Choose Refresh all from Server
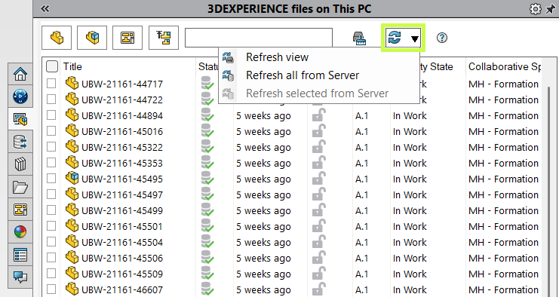Screen dimensions: 559x297 [x=303, y=75]
